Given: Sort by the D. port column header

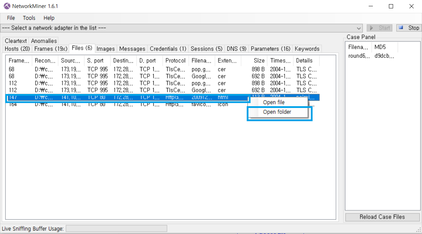Looking at the screenshot, I should [x=149, y=61].
